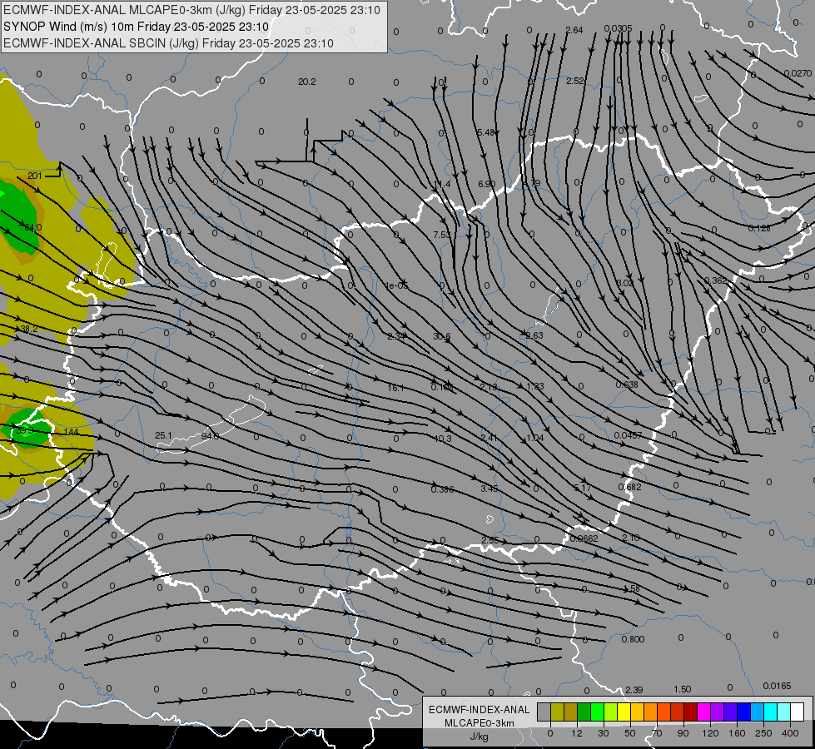Select the legend tick label 70
815x749 pixels.
657,733
